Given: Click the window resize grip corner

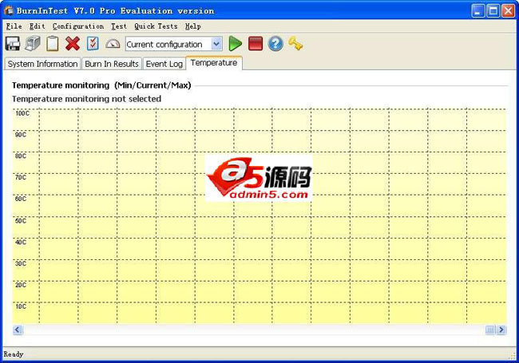Looking at the screenshot, I should click(513, 356).
